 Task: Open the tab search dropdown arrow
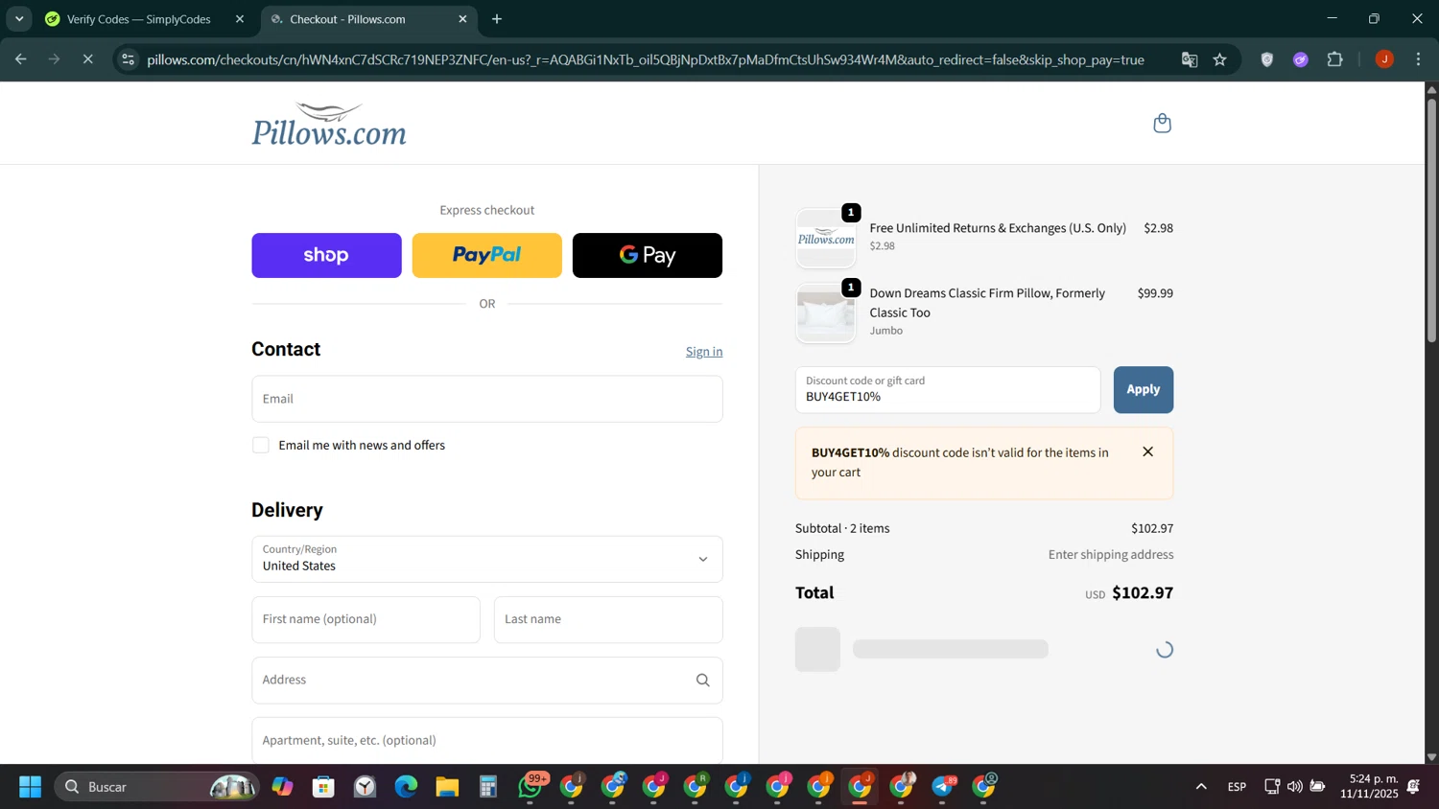(19, 19)
